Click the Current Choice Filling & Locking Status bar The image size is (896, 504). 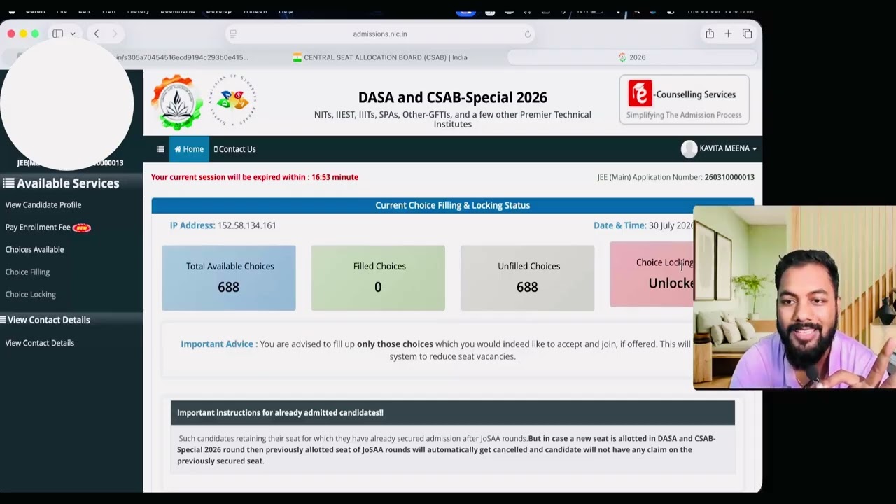point(453,205)
